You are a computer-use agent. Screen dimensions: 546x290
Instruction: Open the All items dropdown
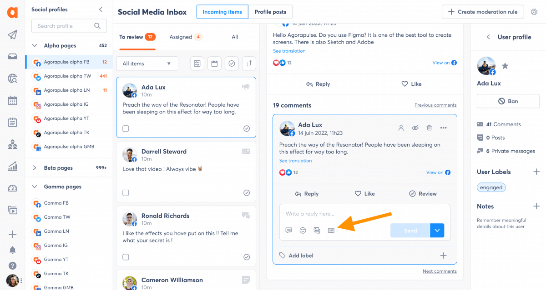click(x=147, y=64)
